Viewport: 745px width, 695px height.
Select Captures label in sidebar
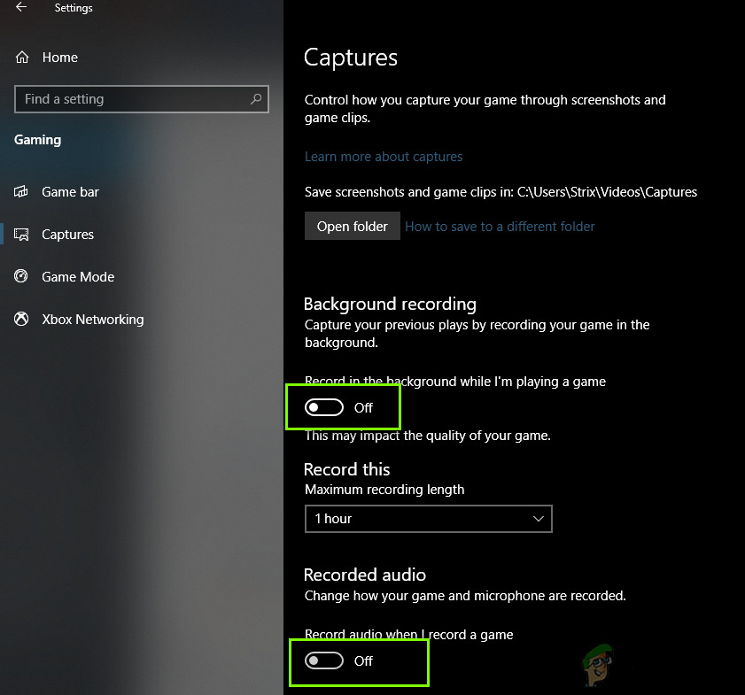[67, 235]
